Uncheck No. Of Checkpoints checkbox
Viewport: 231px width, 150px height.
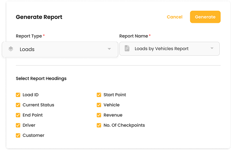click(99, 125)
